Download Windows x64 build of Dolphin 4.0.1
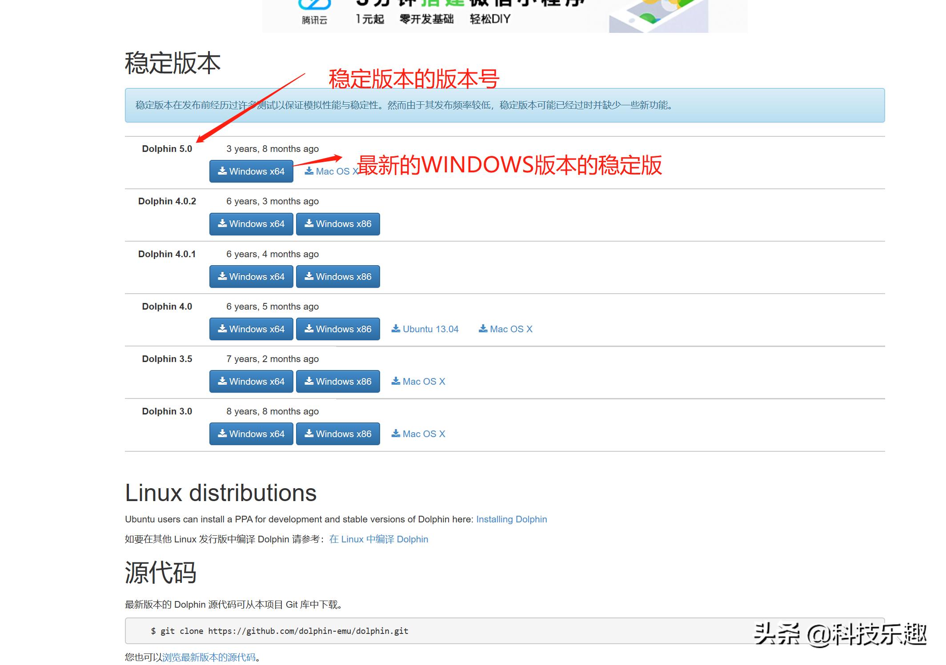 coord(251,276)
